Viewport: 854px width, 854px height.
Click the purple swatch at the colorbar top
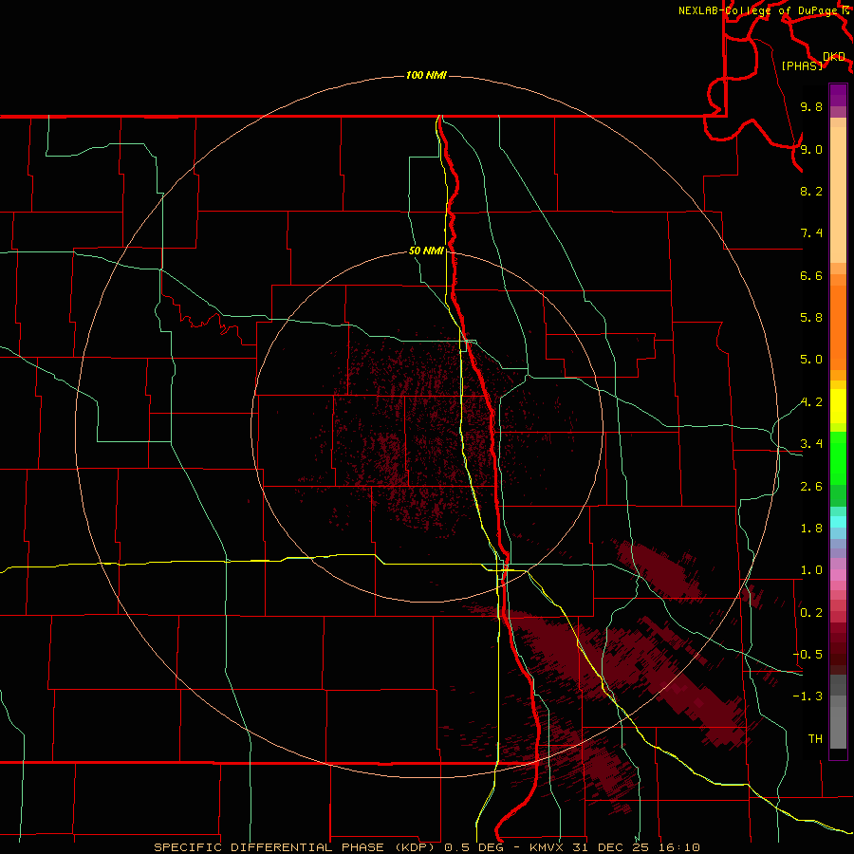click(838, 95)
